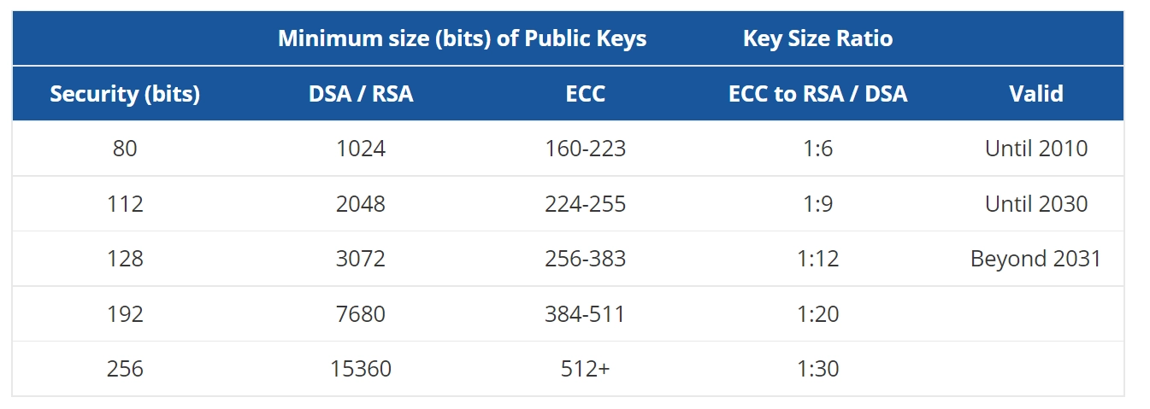Select the Beyond 2031 cell
The height and width of the screenshot is (409, 1150).
point(1036,259)
